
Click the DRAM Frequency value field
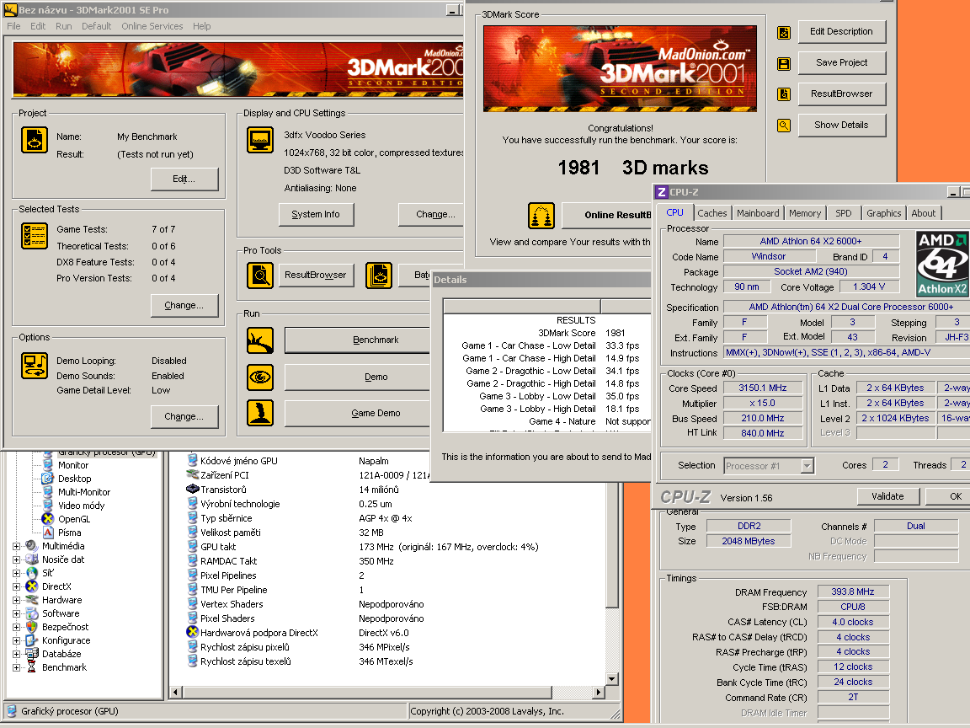(852, 591)
